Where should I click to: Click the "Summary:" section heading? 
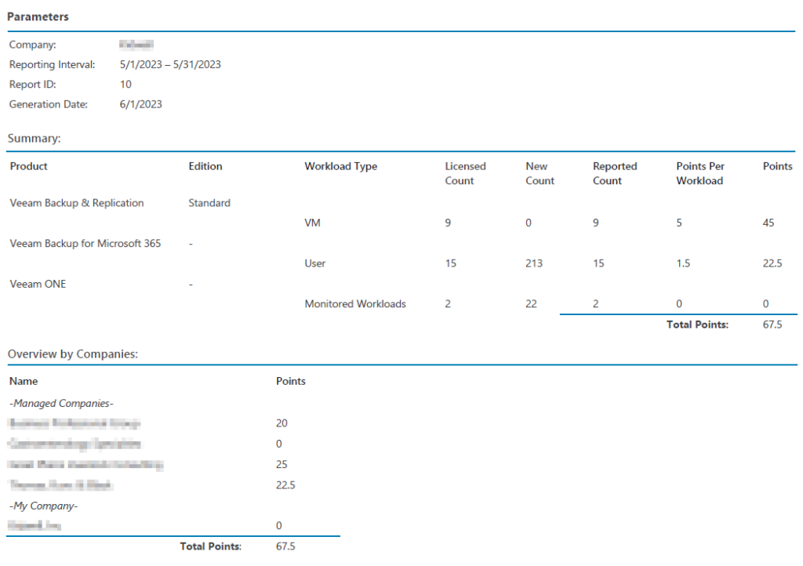(x=35, y=138)
